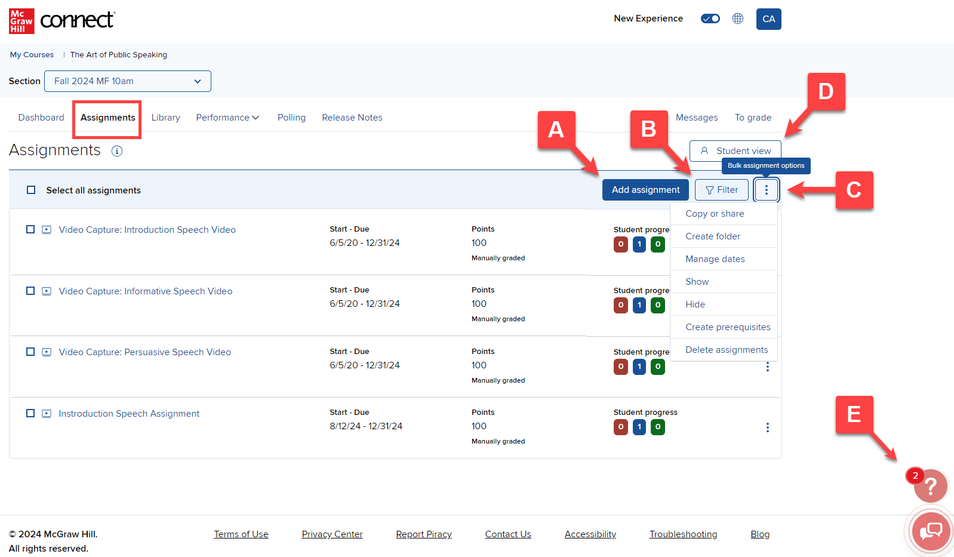Click the question mark help icon
This screenshot has width=954, height=557.
pyautogui.click(x=930, y=486)
